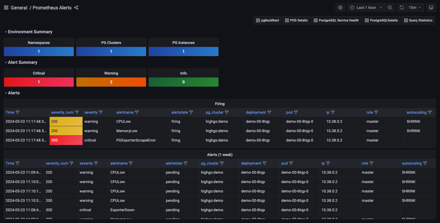Click the General folder breadcrumb
The width and height of the screenshot is (440, 223).
point(19,8)
